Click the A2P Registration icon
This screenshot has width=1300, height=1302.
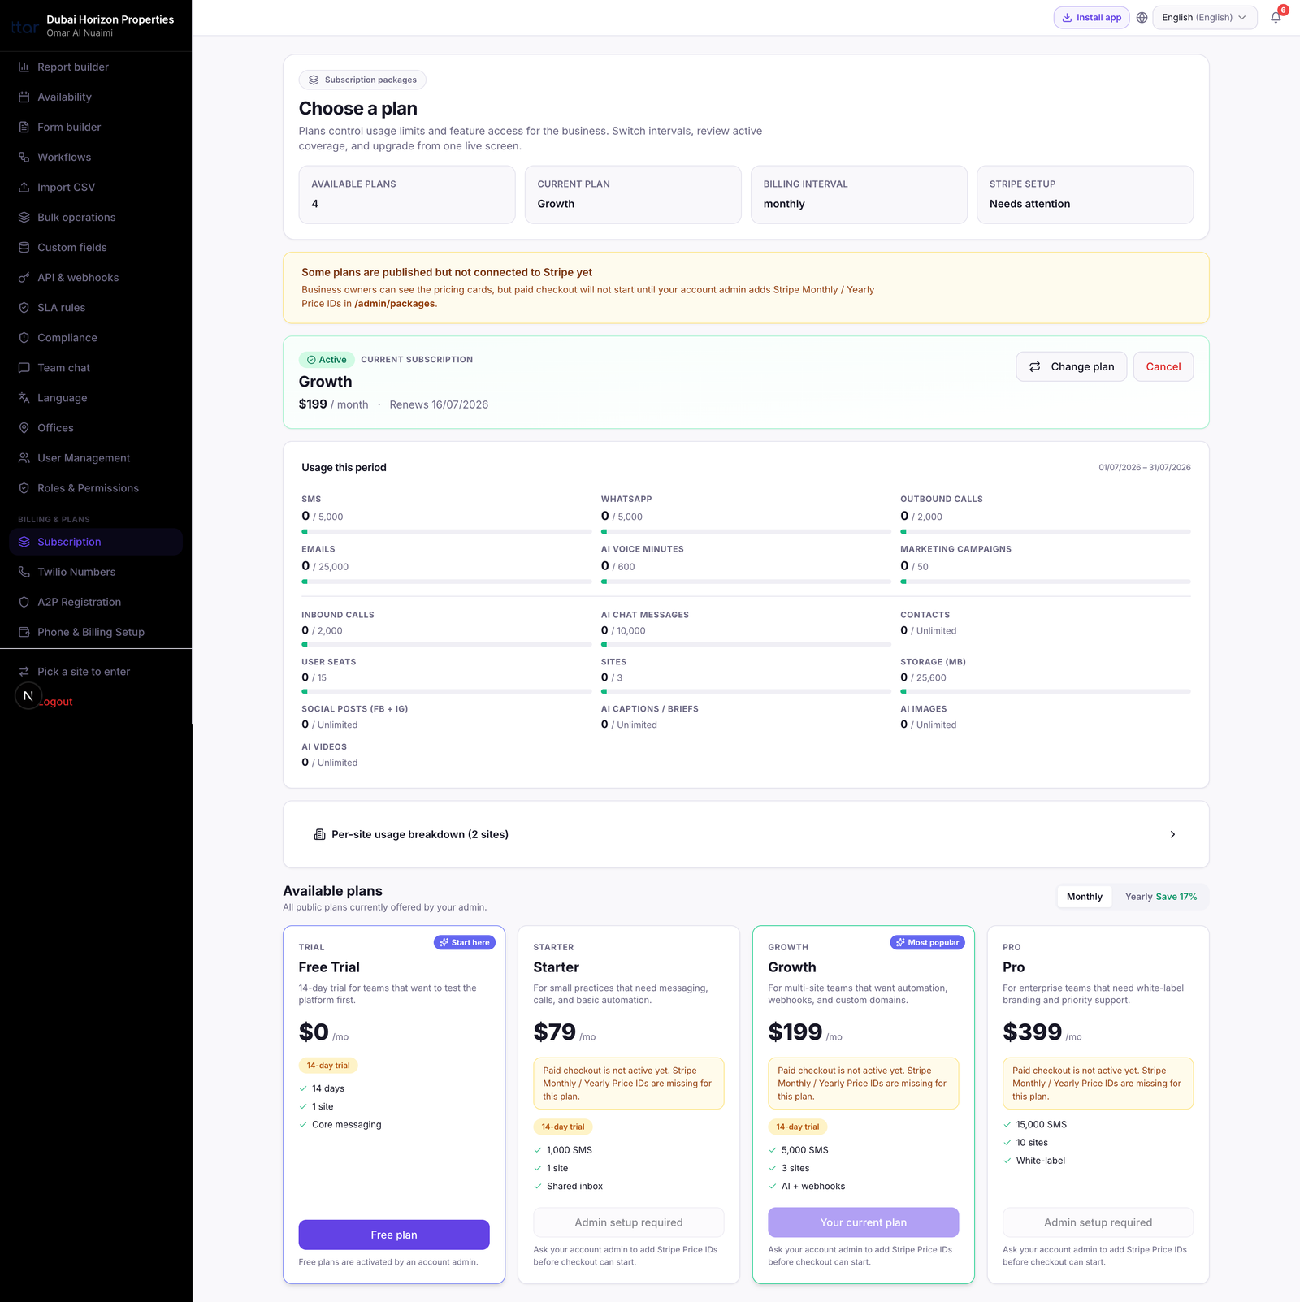pyautogui.click(x=24, y=602)
